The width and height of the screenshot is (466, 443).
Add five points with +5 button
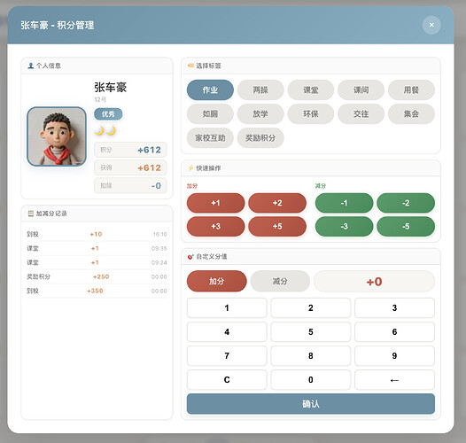pyautogui.click(x=277, y=227)
